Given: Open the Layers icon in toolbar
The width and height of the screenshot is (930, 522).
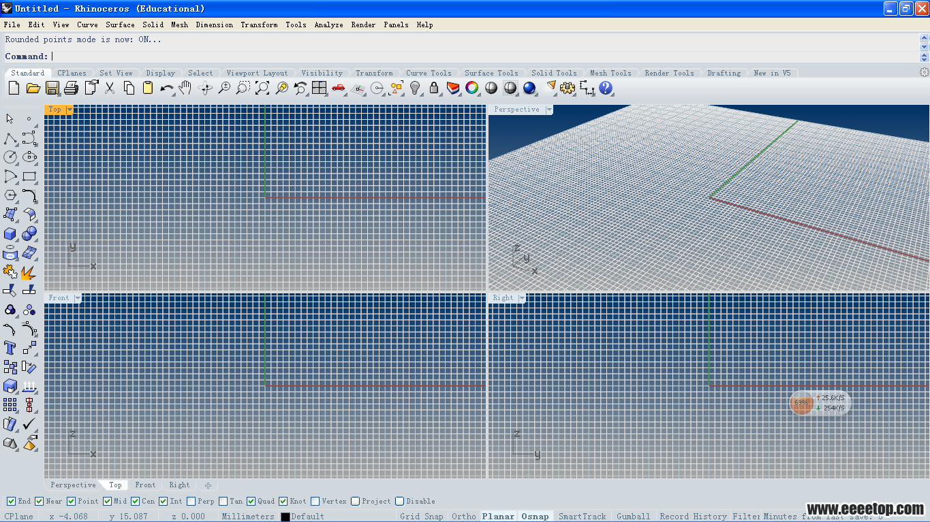Looking at the screenshot, I should pyautogui.click(x=453, y=88).
